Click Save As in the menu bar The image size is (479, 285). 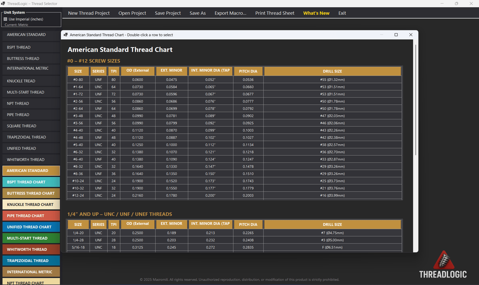(198, 13)
